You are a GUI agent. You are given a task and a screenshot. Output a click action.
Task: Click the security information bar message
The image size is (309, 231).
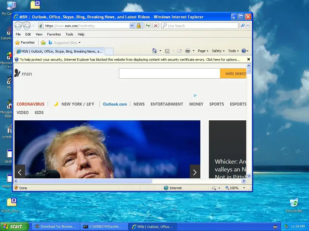point(130,60)
